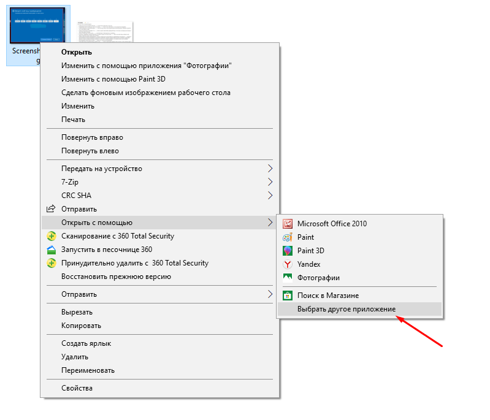
Task: Open the file with Paint 3D
Action: click(360, 251)
